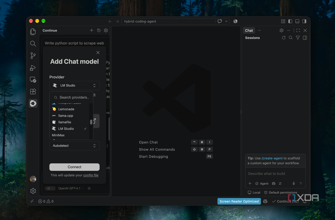Open the Extensions view

[x=33, y=91]
